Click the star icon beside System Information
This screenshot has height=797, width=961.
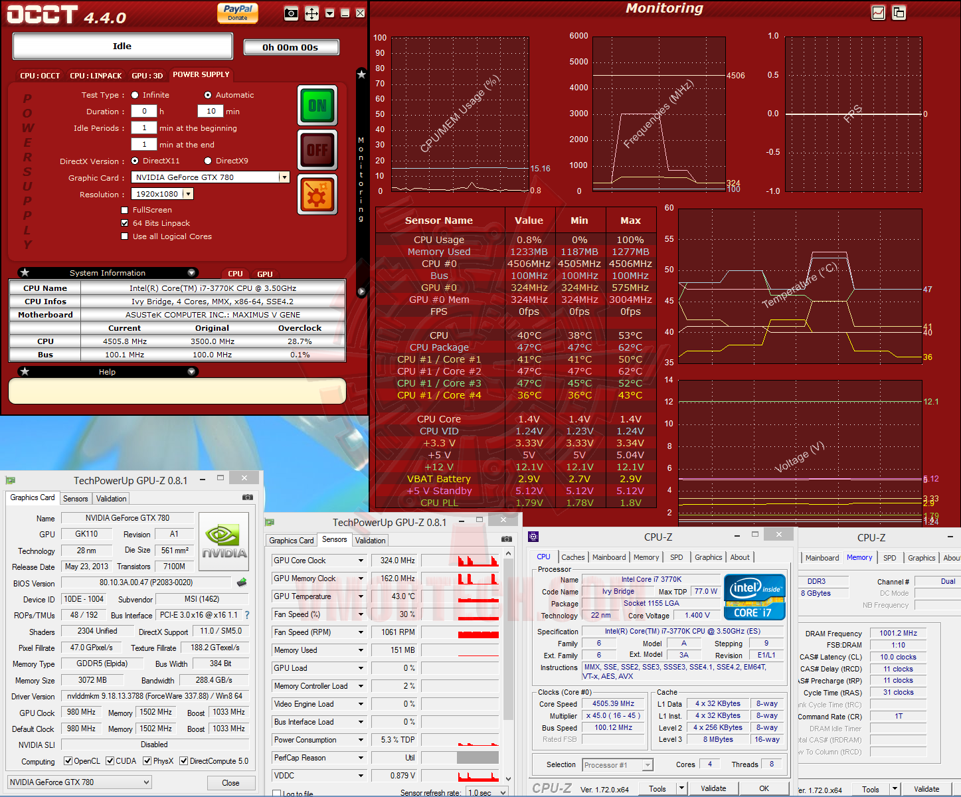(25, 272)
